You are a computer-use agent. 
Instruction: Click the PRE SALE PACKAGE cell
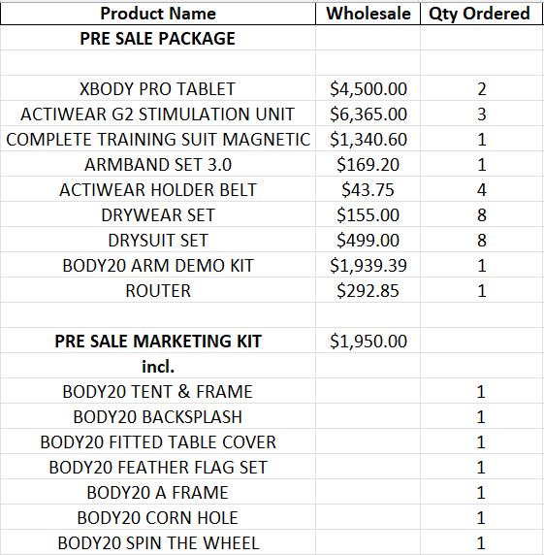pos(158,38)
